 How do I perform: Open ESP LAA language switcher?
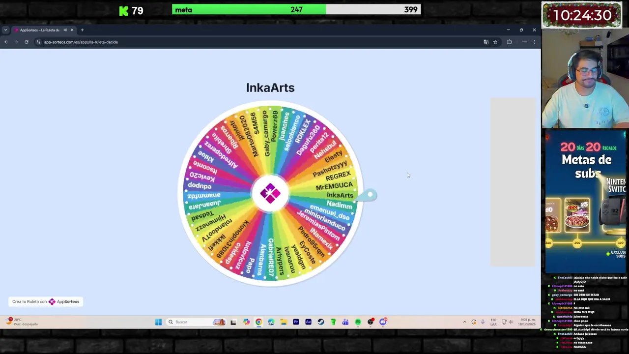pyautogui.click(x=493, y=322)
